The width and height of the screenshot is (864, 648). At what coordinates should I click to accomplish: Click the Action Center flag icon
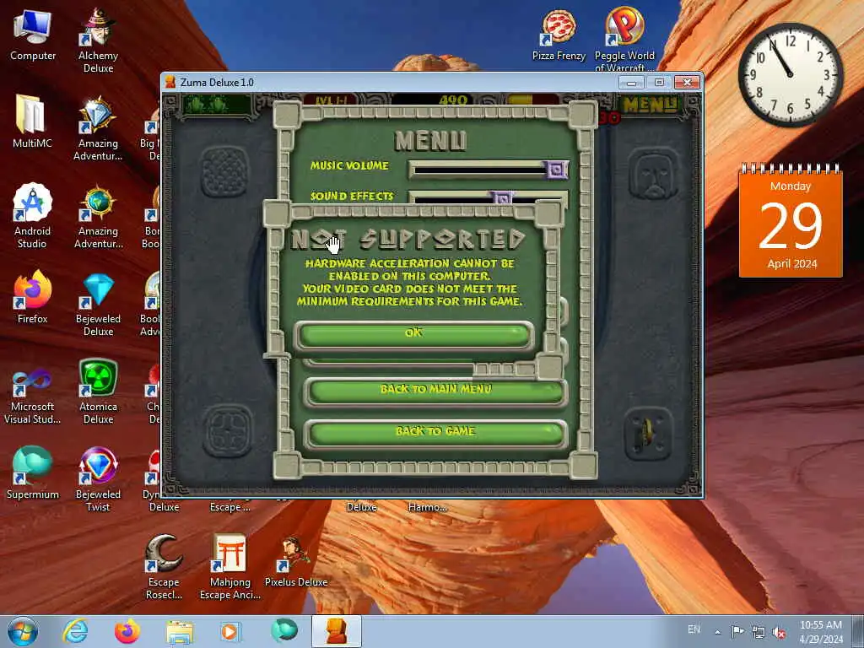pyautogui.click(x=737, y=631)
